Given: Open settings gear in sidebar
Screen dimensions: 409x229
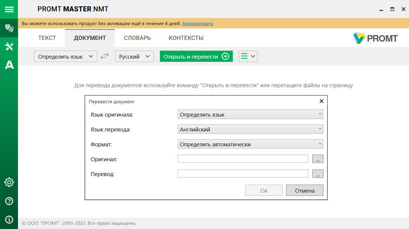Looking at the screenshot, I should click(x=9, y=182).
